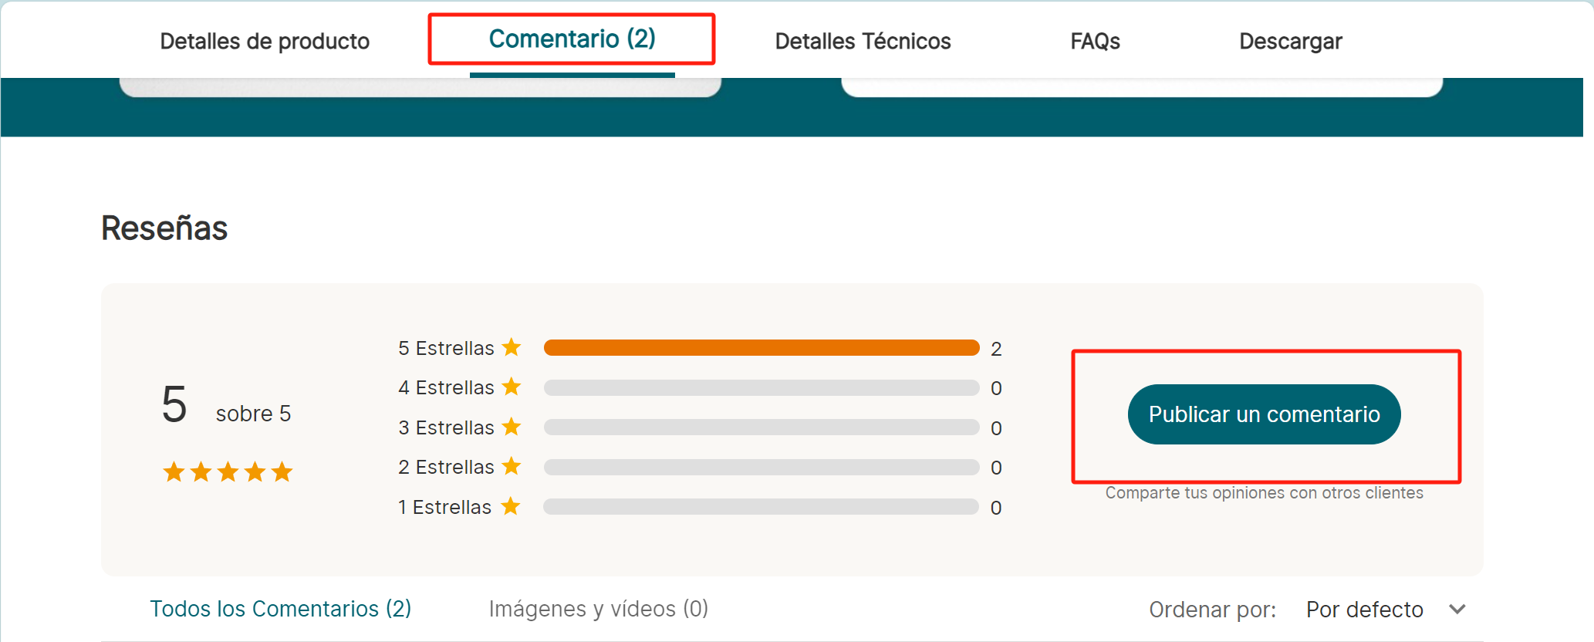This screenshot has height=642, width=1594.
Task: Show Todos los Comentarios (2) list
Action: [x=280, y=609]
